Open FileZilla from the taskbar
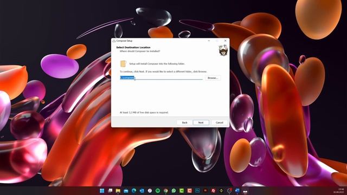Image resolution: width=347 pixels, height=195 pixels. click(213, 191)
